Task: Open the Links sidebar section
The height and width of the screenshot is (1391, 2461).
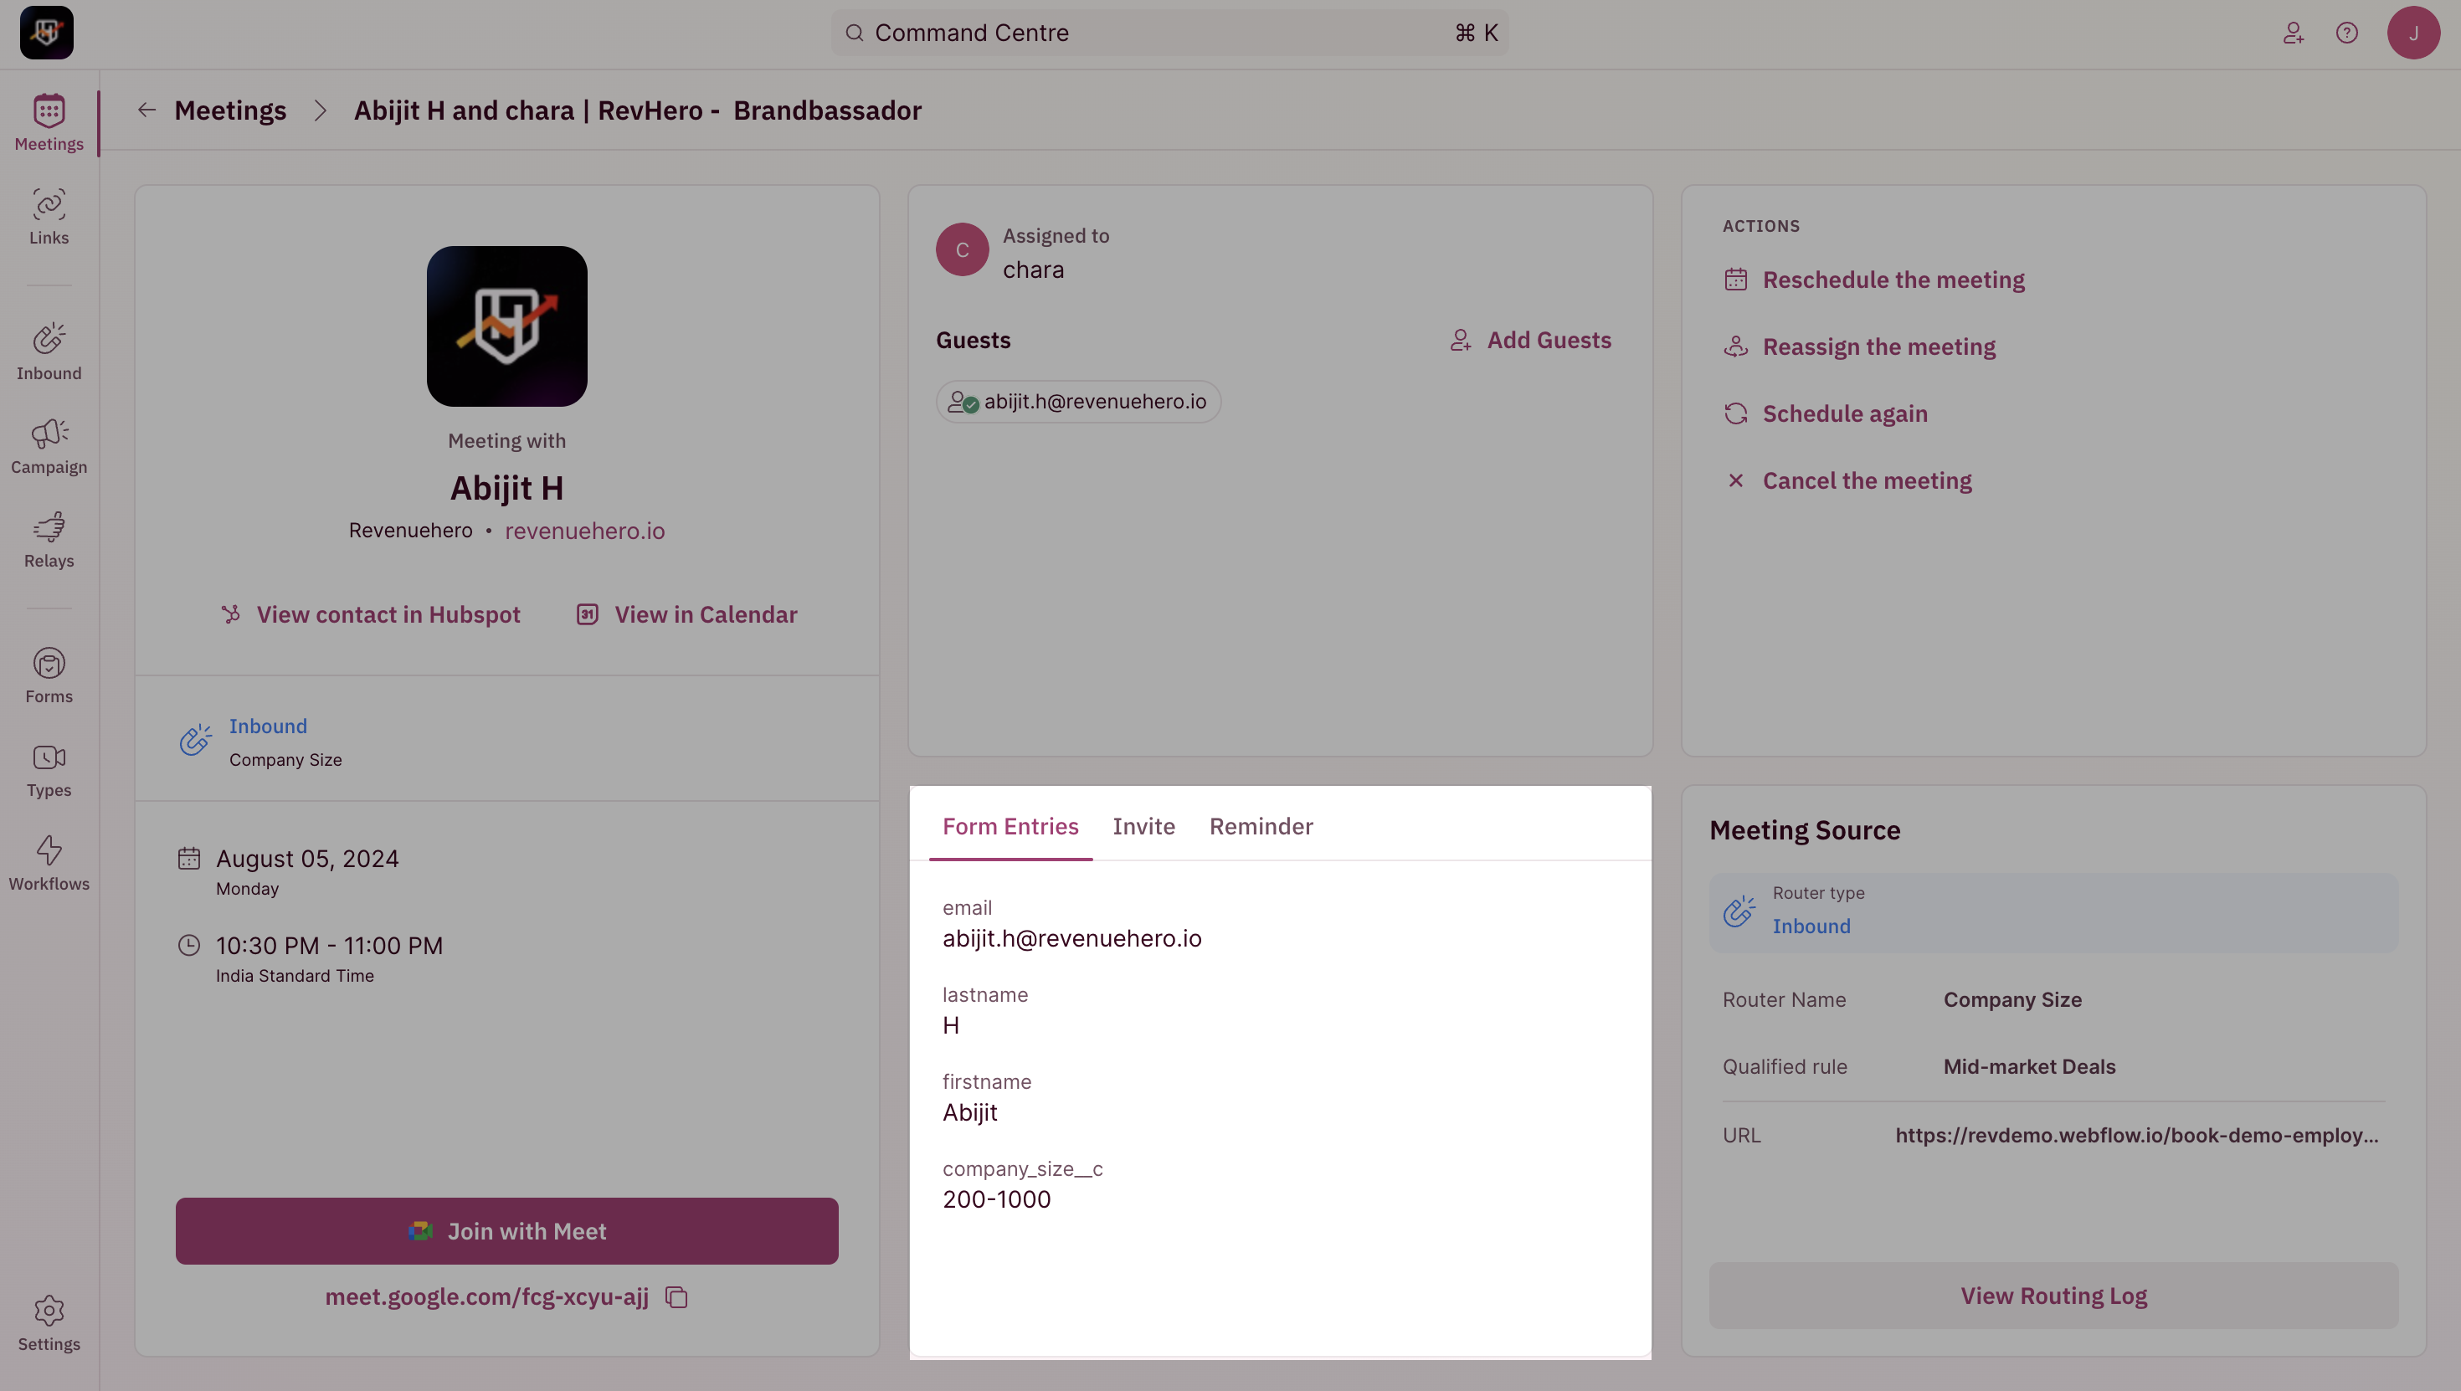Action: tap(49, 217)
